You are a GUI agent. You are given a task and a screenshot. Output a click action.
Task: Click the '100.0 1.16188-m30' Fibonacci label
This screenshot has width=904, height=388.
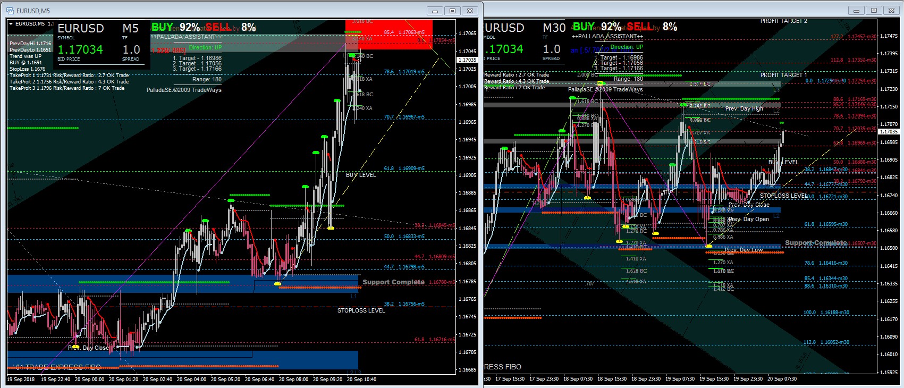pos(826,313)
